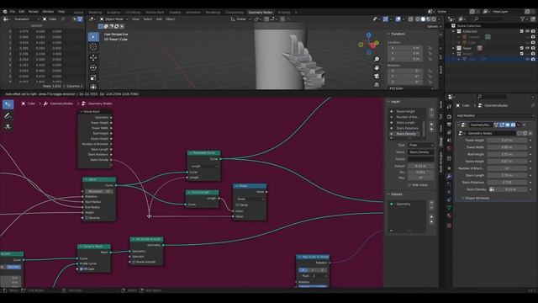Open the Tool properties tab icon

tap(449, 108)
